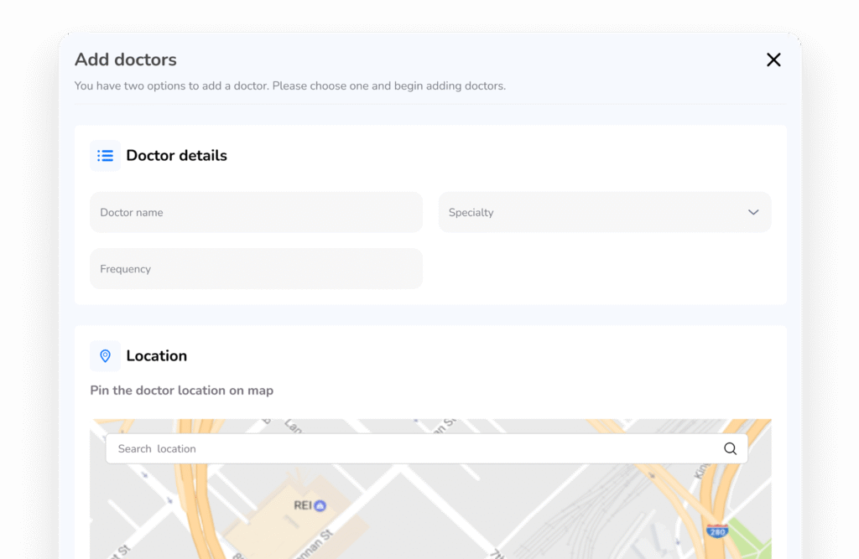This screenshot has width=859, height=559.
Task: Click the Doctor details heading
Action: [176, 156]
